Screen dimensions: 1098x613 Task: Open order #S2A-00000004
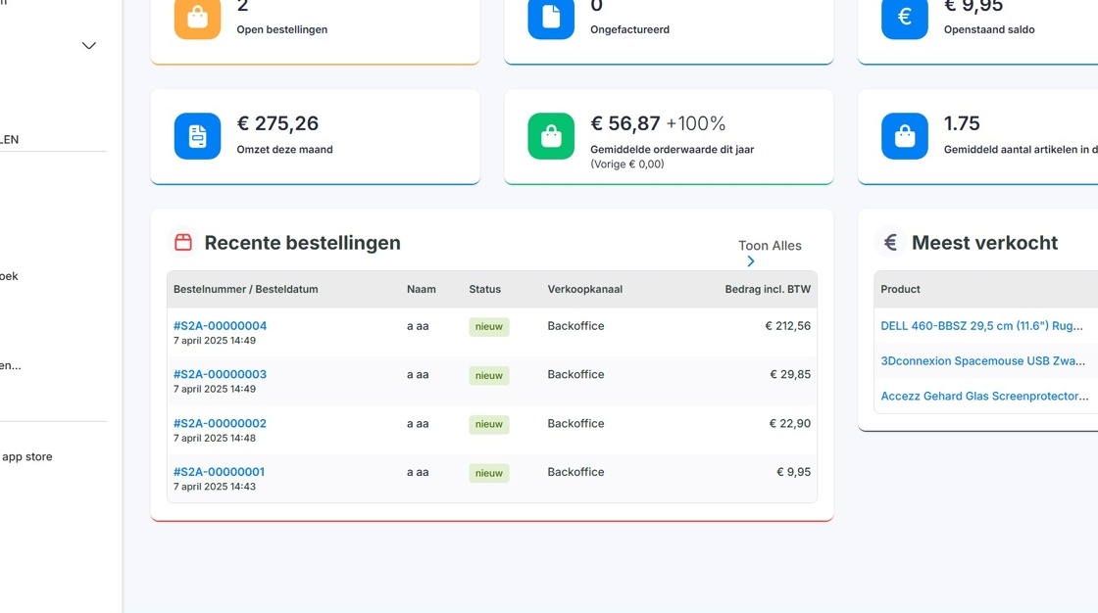click(x=220, y=325)
